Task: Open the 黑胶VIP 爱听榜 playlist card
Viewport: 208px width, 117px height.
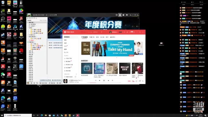Action: (125, 68)
